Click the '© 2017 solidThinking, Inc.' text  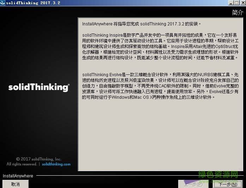click(x=38, y=159)
